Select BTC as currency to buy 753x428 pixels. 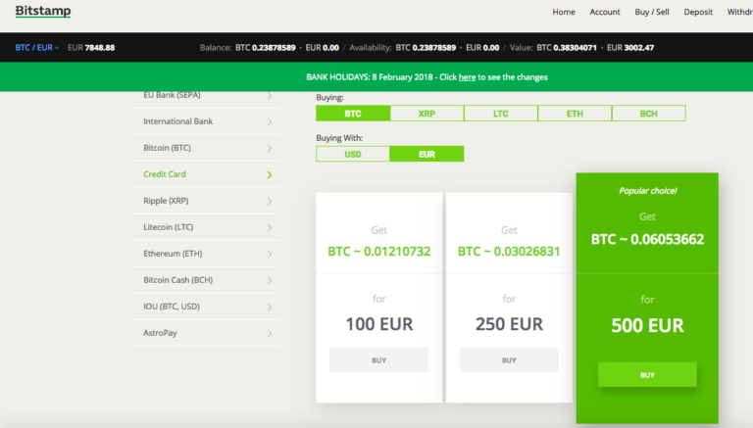[353, 114]
